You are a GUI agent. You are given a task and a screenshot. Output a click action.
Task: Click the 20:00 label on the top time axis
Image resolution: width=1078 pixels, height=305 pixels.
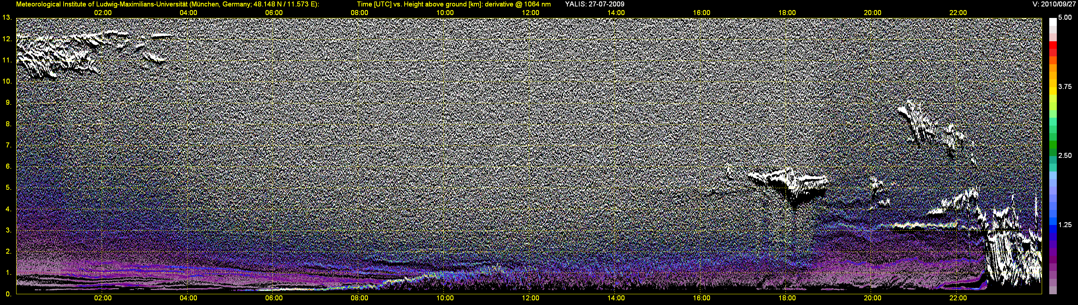(872, 13)
